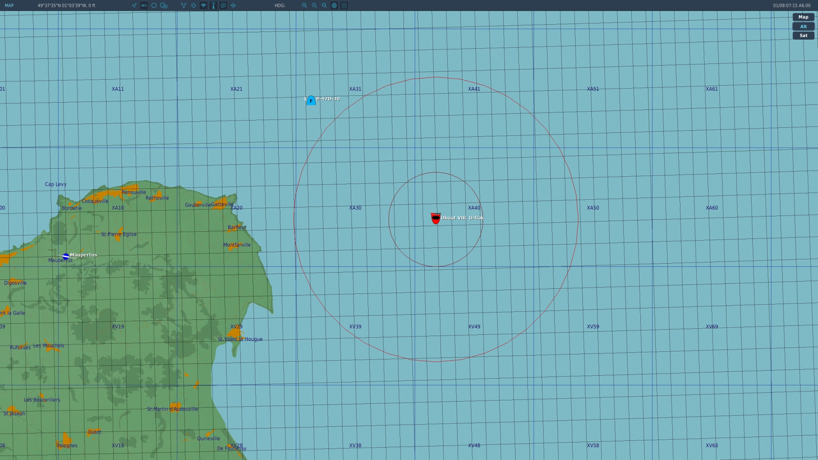
Task: Click the Quineville town label
Action: pos(209,439)
